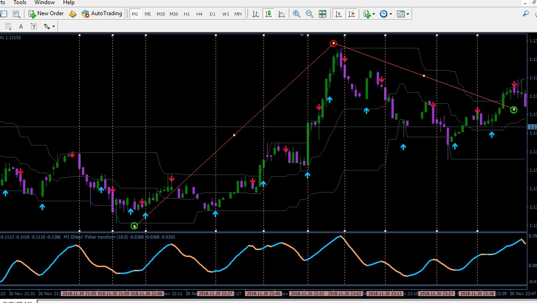Click the New Order button
Screen dimensions: 537x303
coord(46,14)
